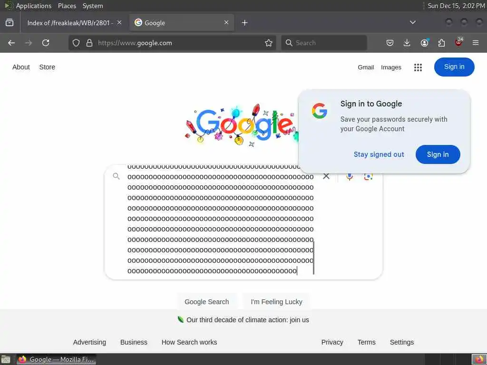Click I'm Feeling Lucky

(x=276, y=302)
